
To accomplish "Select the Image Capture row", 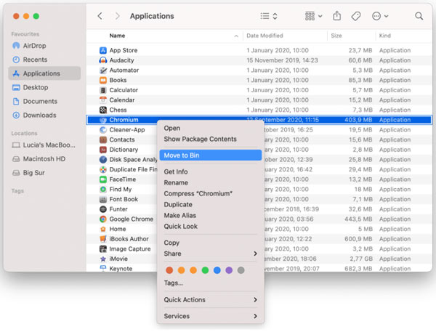I will coord(259,249).
